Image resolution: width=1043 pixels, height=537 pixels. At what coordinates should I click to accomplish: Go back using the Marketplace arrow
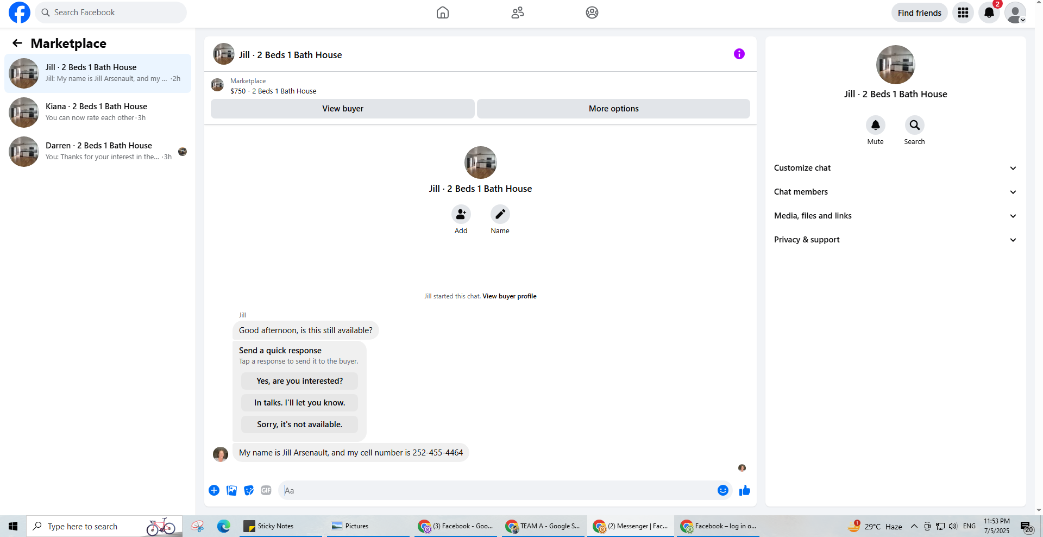click(x=17, y=43)
